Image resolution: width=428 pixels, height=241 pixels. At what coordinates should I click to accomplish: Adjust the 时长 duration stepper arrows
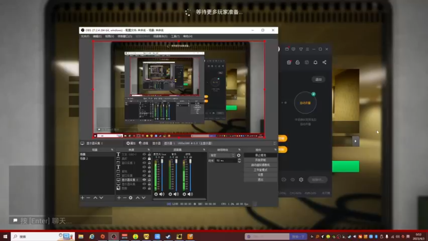(239, 161)
